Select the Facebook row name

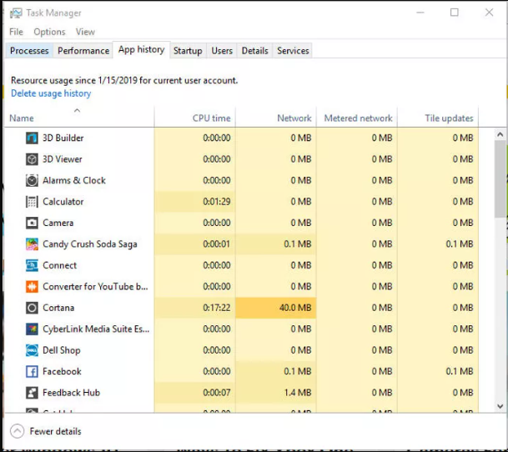tap(62, 372)
